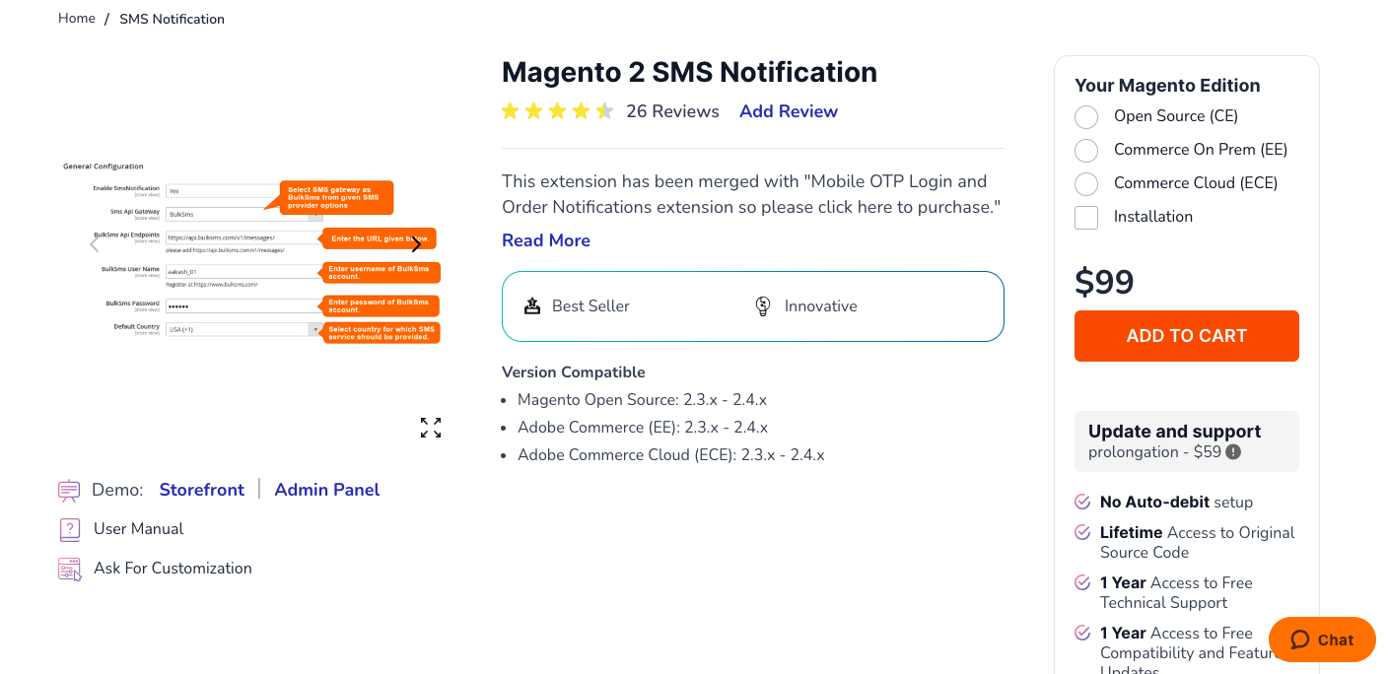Select Commerce Cloud (ECE) edition
This screenshot has width=1388, height=674.
(x=1086, y=184)
